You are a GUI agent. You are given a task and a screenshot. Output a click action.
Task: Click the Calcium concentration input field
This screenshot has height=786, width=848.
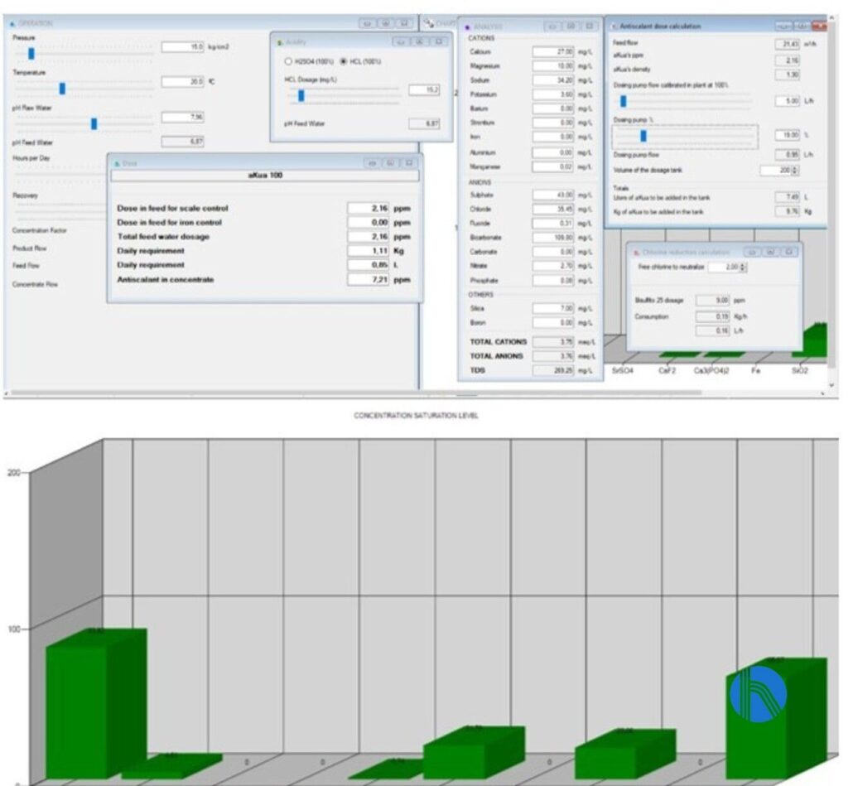tap(553, 51)
